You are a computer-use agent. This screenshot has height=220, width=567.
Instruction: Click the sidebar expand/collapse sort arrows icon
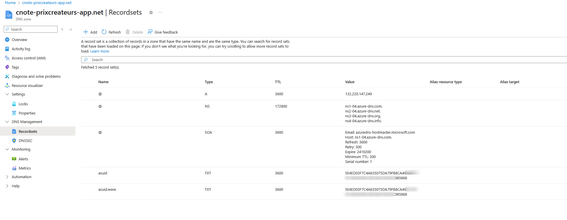click(62, 29)
